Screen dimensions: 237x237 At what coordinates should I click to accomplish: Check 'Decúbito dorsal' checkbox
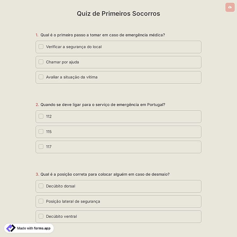(x=41, y=186)
